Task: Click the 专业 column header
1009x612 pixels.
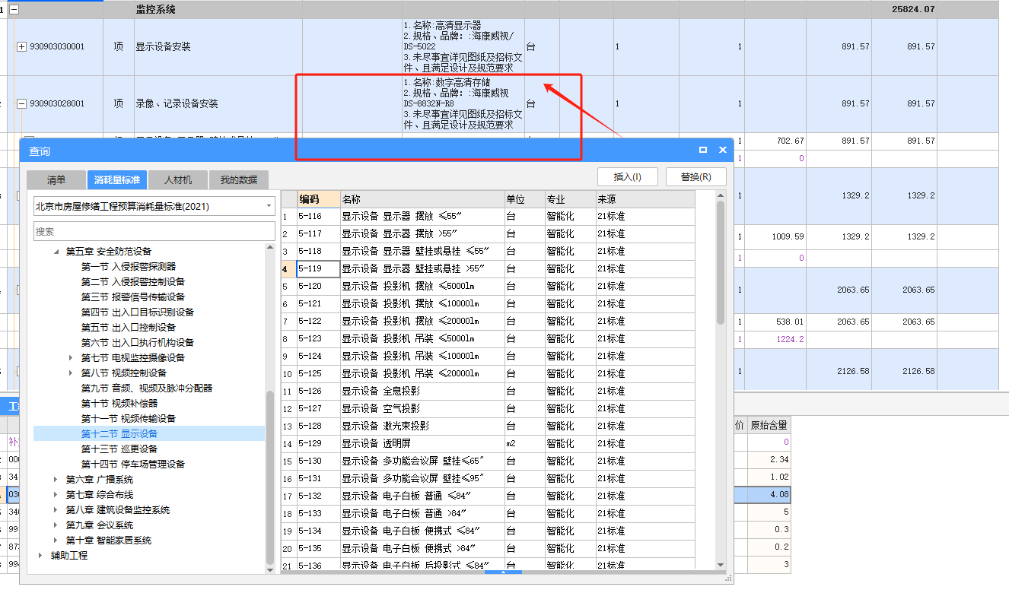Action: coord(570,199)
